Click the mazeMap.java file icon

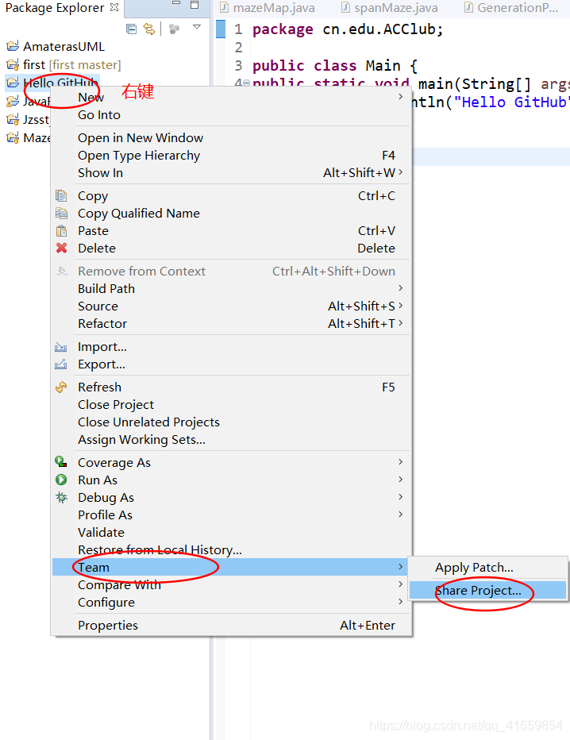tap(225, 8)
